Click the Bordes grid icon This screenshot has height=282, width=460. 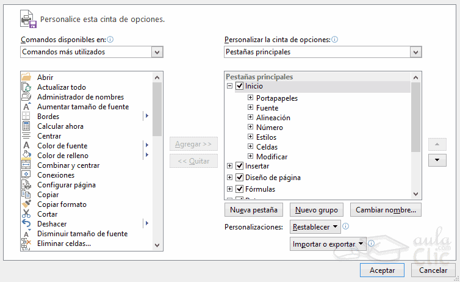(26, 117)
